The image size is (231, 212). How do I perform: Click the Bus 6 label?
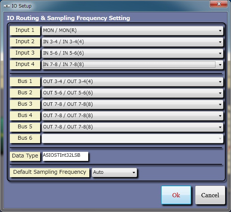pos(25,138)
